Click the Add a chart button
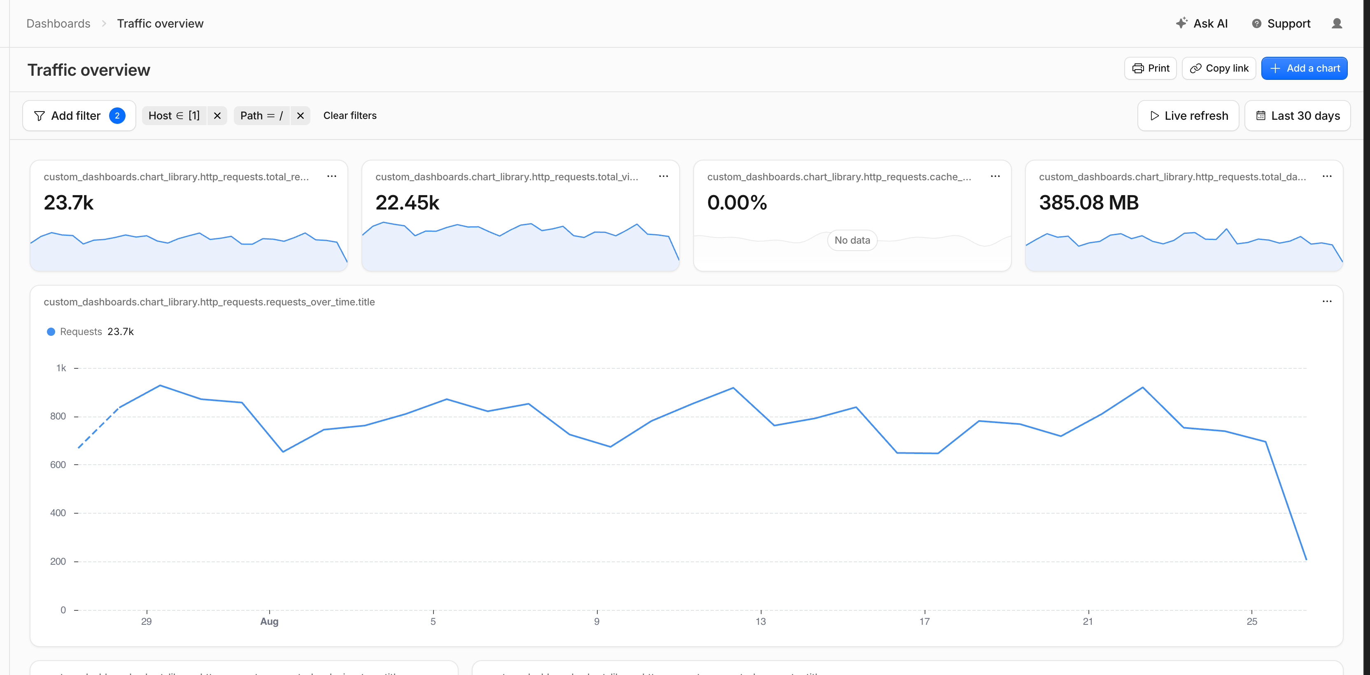1370x675 pixels. 1304,68
